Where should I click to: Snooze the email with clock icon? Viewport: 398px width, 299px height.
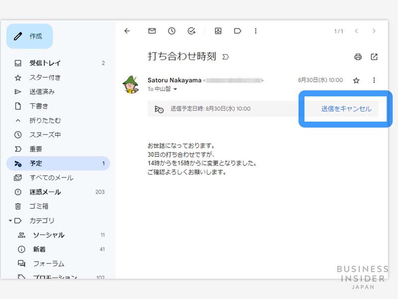click(171, 31)
